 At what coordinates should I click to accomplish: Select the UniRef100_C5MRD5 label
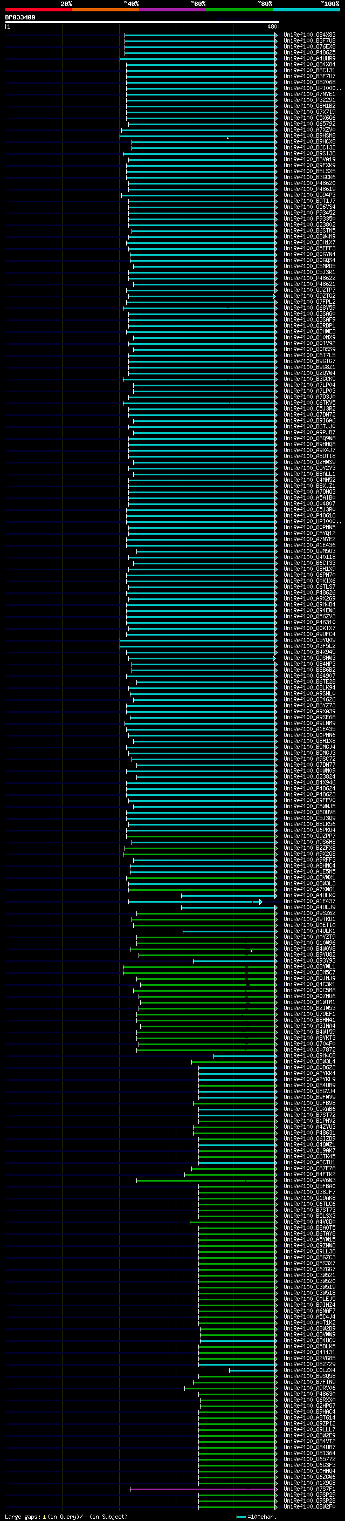click(309, 267)
